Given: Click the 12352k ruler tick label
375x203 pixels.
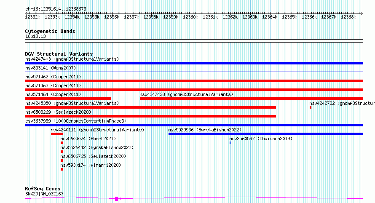Looking at the screenshot, I should (x=32, y=17).
